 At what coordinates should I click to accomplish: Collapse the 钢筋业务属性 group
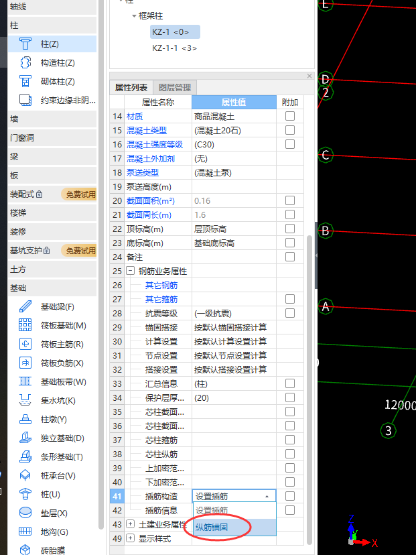tap(130, 271)
